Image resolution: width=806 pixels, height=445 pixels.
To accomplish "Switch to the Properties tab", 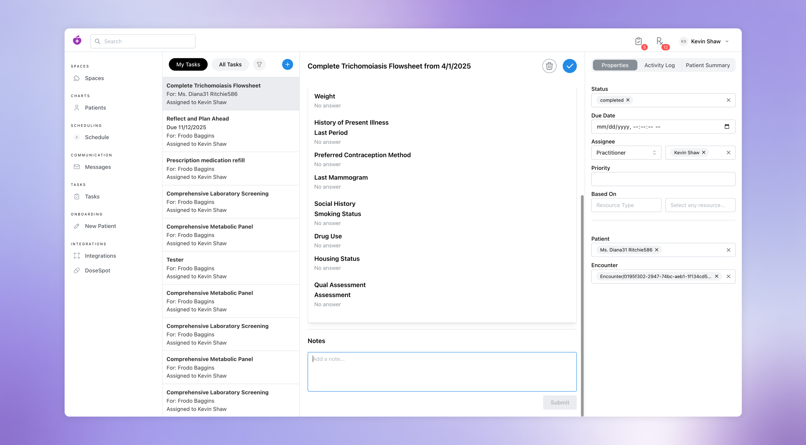I will [x=615, y=65].
